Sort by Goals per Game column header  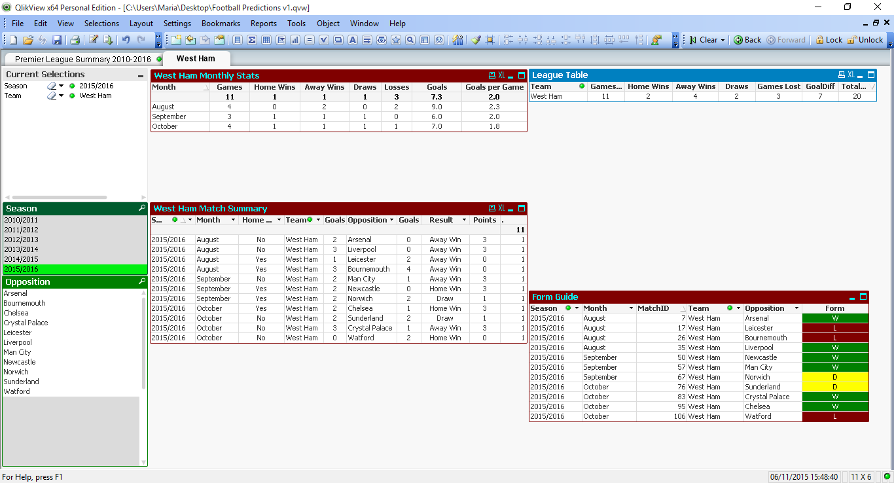(494, 87)
